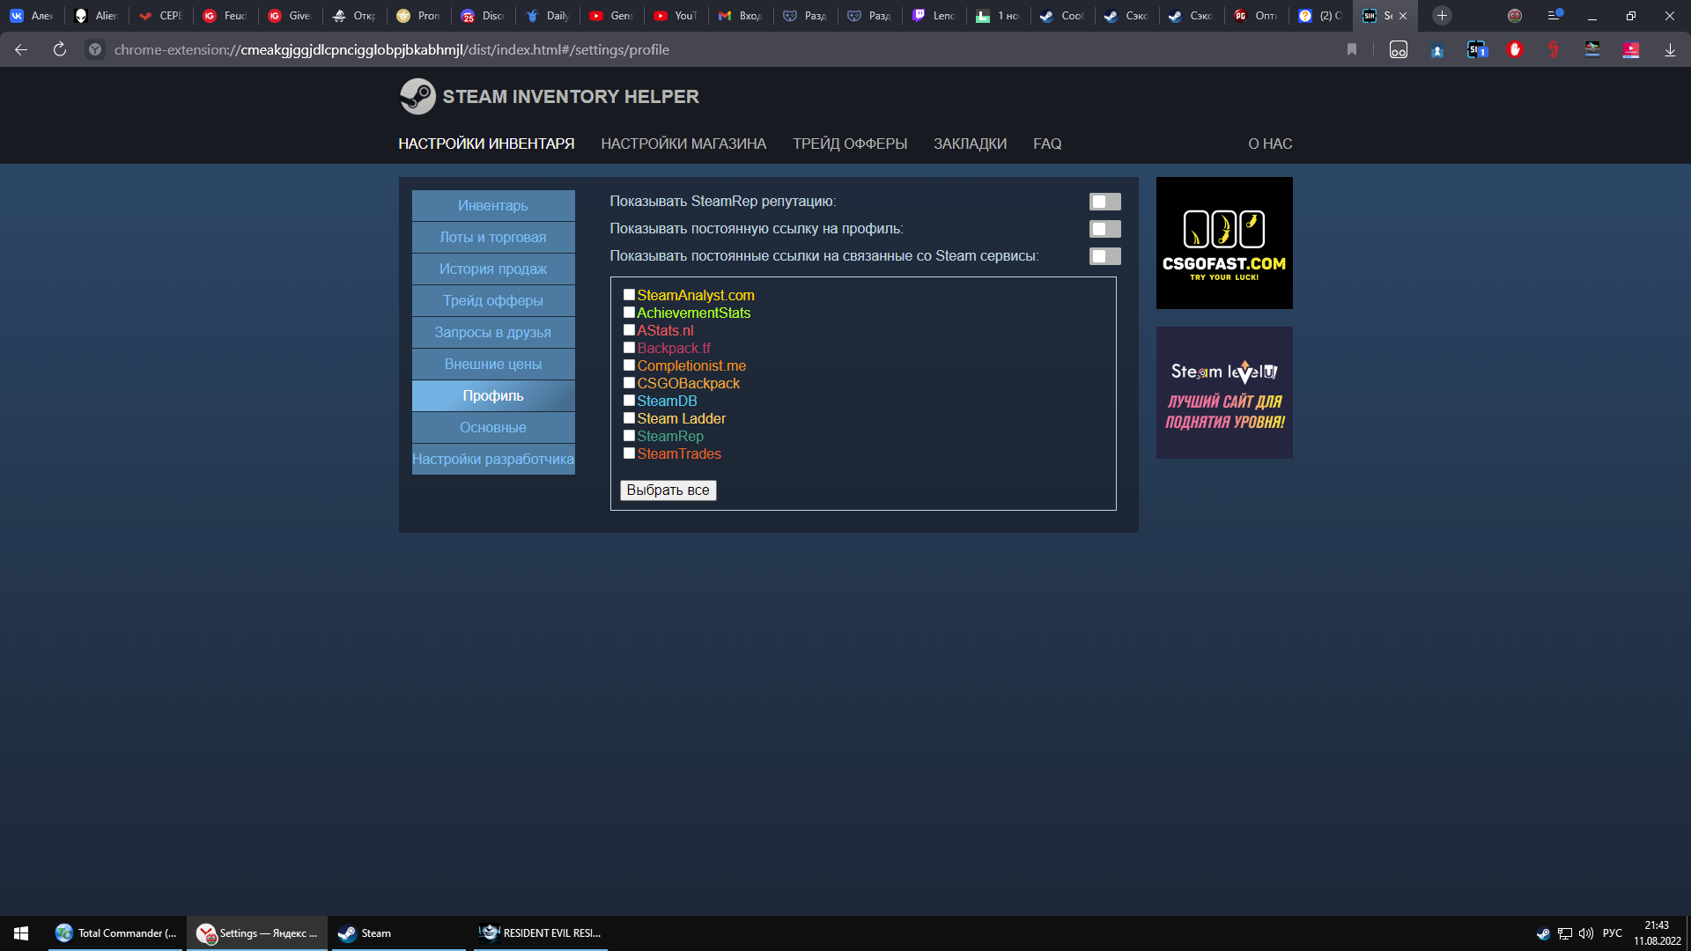Click the SteamAnalyst.com link text

(x=696, y=295)
